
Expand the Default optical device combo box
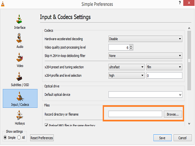145,95
